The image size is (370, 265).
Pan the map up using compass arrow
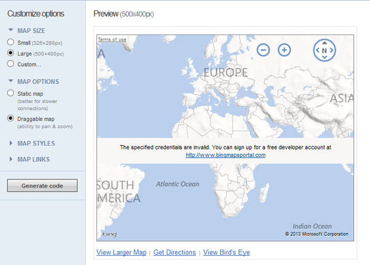[324, 43]
